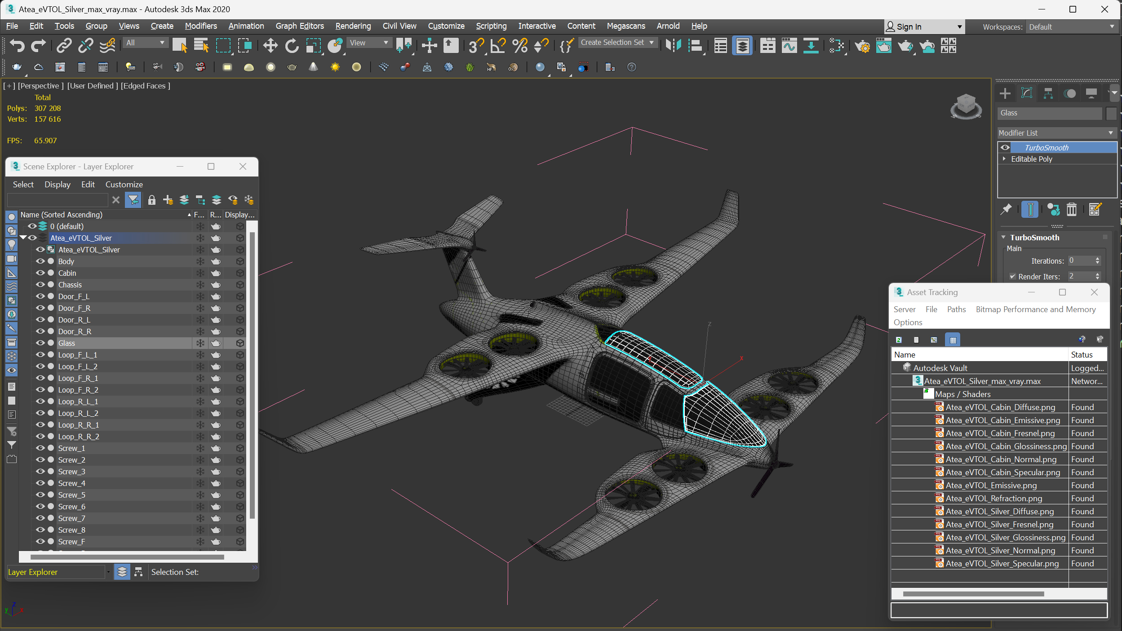Open the Display tab in command panel

tap(1091, 93)
